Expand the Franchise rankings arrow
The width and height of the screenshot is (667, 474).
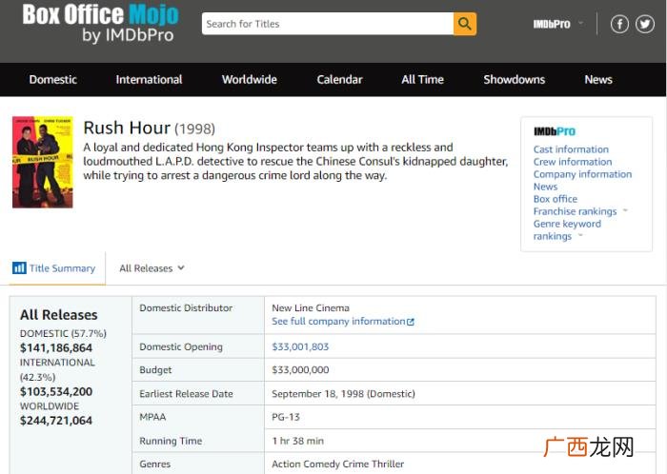pyautogui.click(x=625, y=210)
